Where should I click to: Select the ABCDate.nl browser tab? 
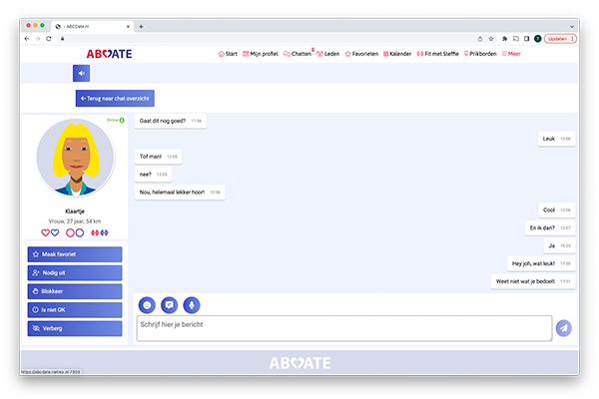pyautogui.click(x=92, y=26)
